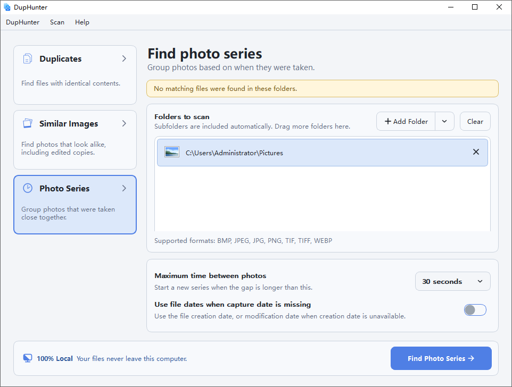Image resolution: width=512 pixels, height=387 pixels.
Task: Click the 'Folders to scan' heading
Action: click(182, 117)
